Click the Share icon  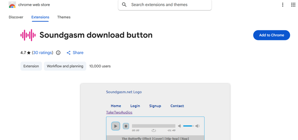[69, 53]
